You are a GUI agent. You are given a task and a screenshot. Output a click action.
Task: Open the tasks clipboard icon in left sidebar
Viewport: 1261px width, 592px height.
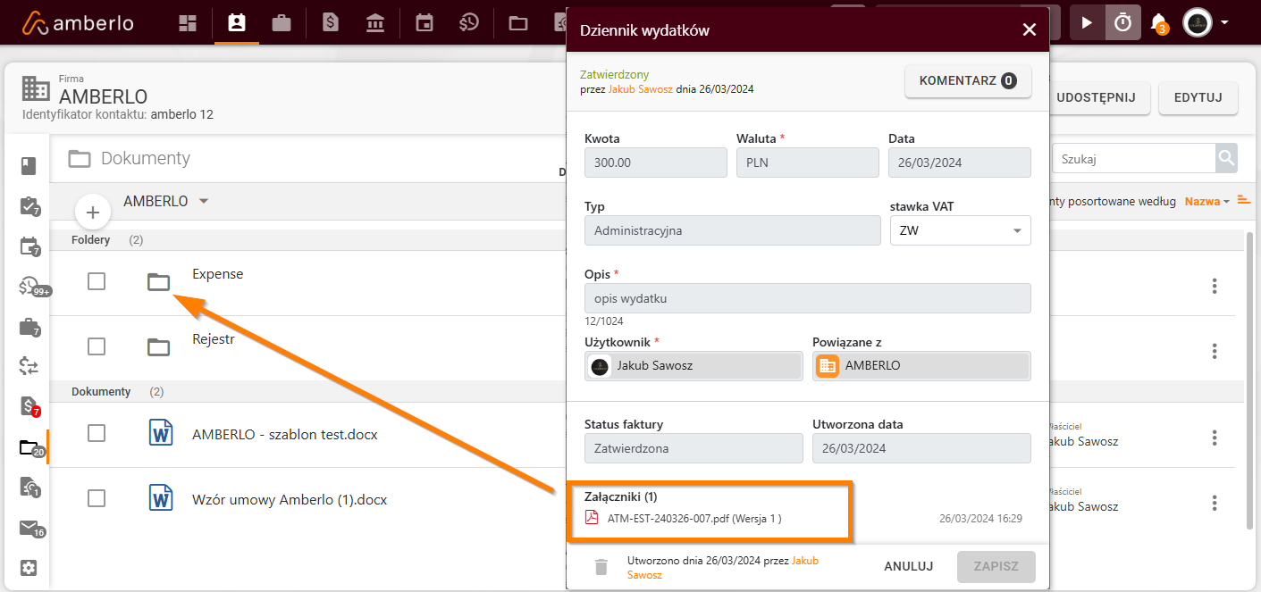(x=29, y=206)
